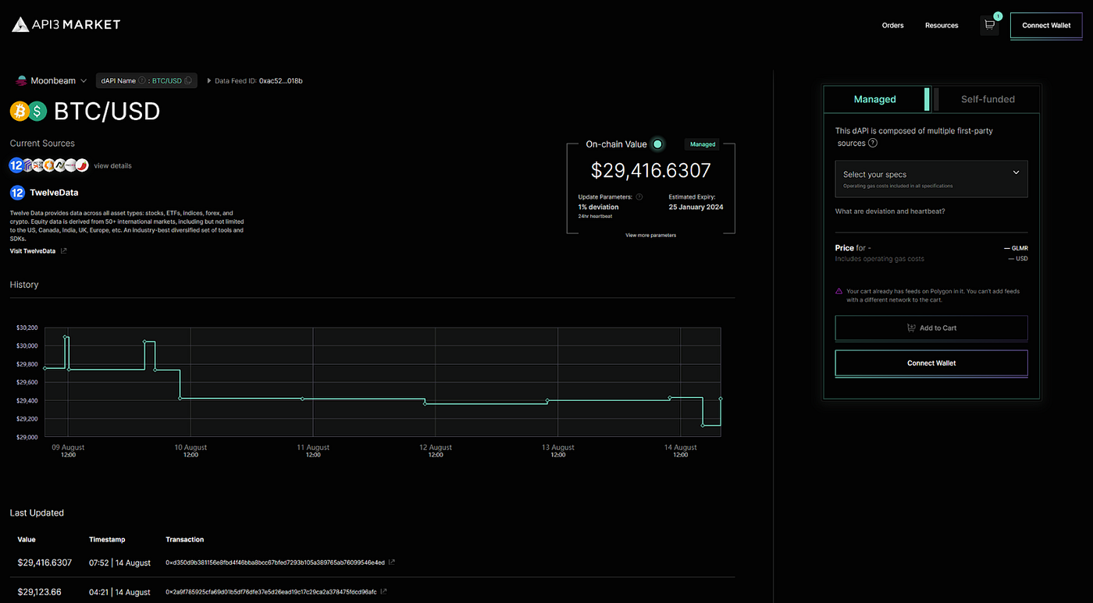Open the shopping cart icon
Image resolution: width=1093 pixels, height=603 pixels.
[989, 25]
